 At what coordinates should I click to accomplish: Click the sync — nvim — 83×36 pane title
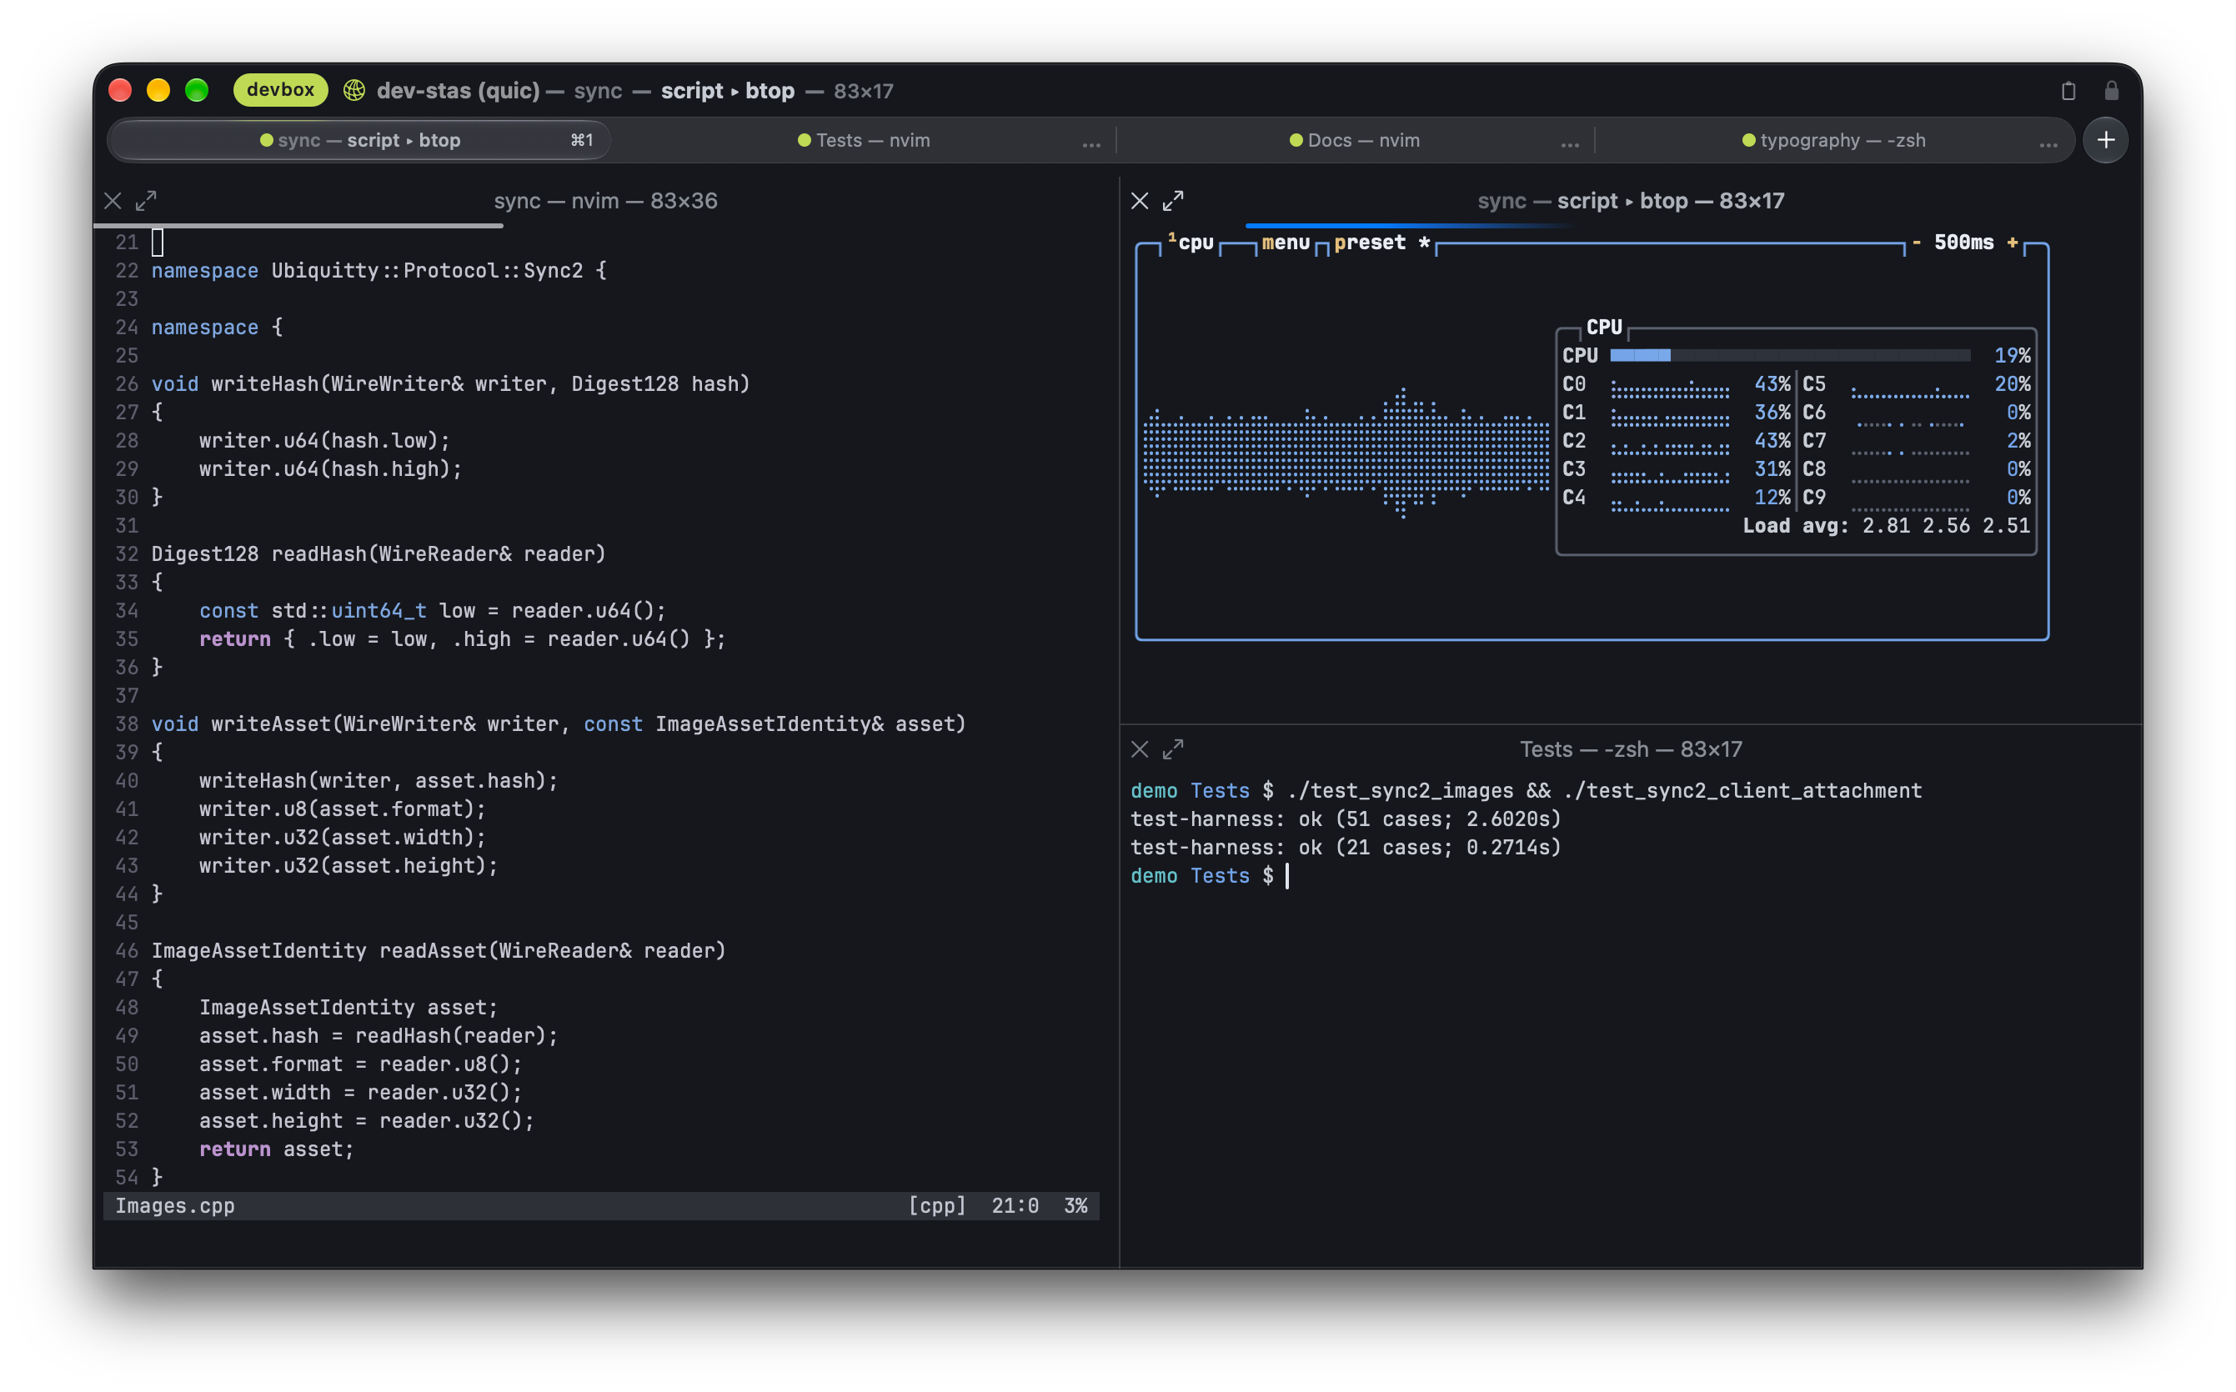click(606, 201)
